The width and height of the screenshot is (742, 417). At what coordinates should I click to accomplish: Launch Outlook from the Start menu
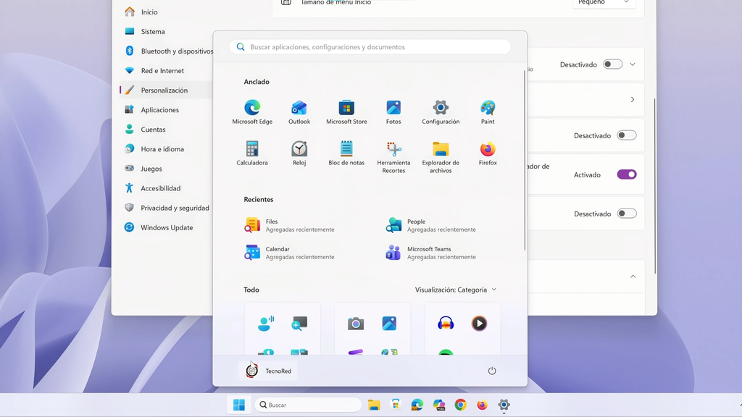click(x=299, y=112)
